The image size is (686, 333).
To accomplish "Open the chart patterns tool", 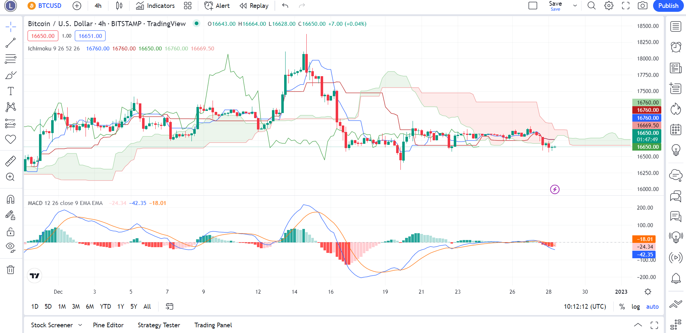I will 11,107.
